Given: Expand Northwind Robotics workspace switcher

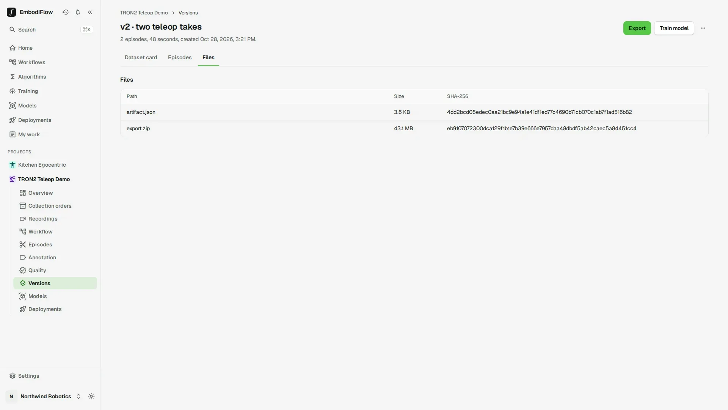Looking at the screenshot, I should coord(44,396).
